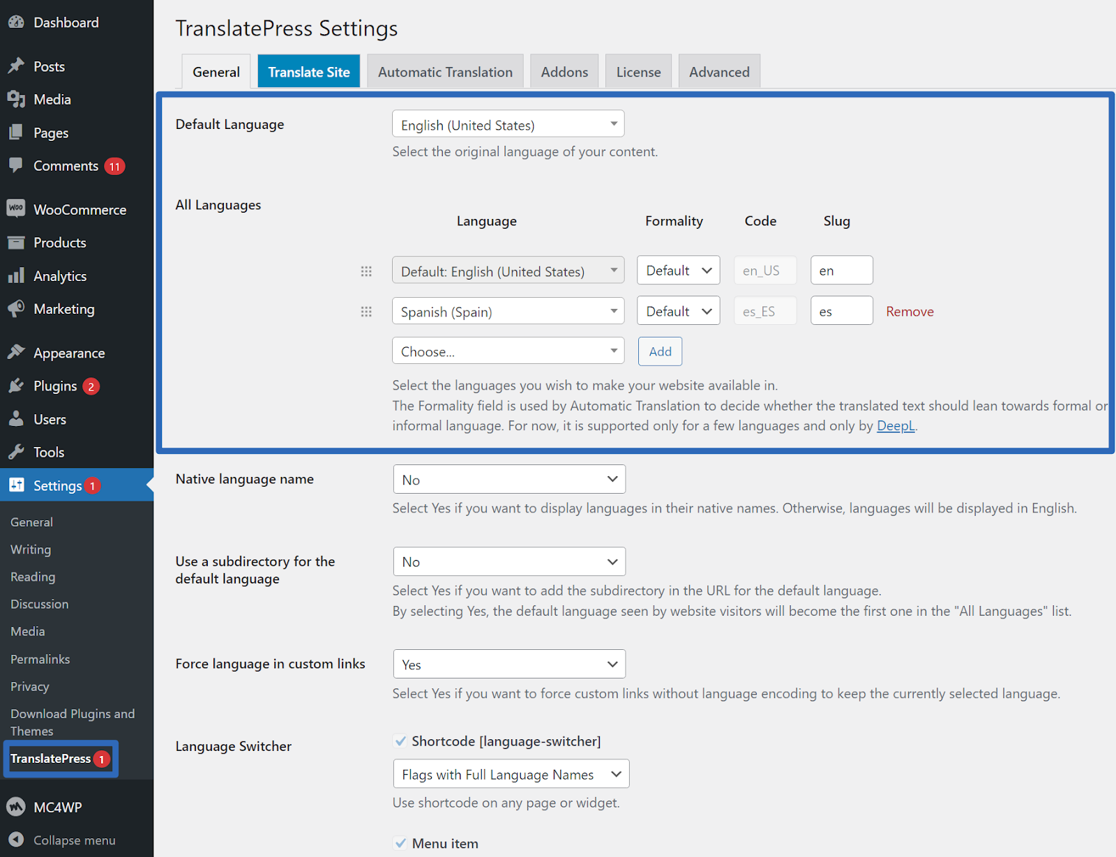This screenshot has width=1116, height=857.
Task: Open Force language in custom links dropdown
Action: [509, 664]
